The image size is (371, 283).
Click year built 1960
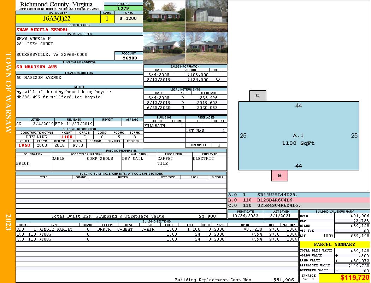pyautogui.click(x=24, y=145)
